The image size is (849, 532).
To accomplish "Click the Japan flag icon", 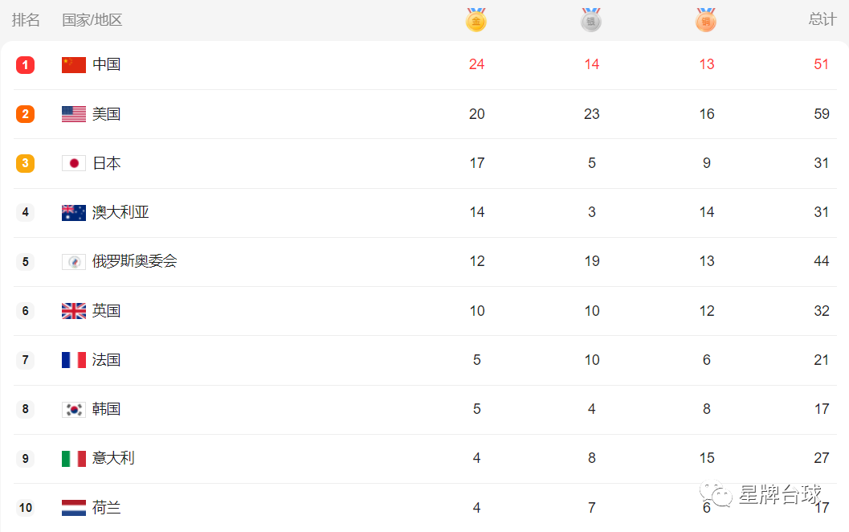I will click(x=74, y=163).
